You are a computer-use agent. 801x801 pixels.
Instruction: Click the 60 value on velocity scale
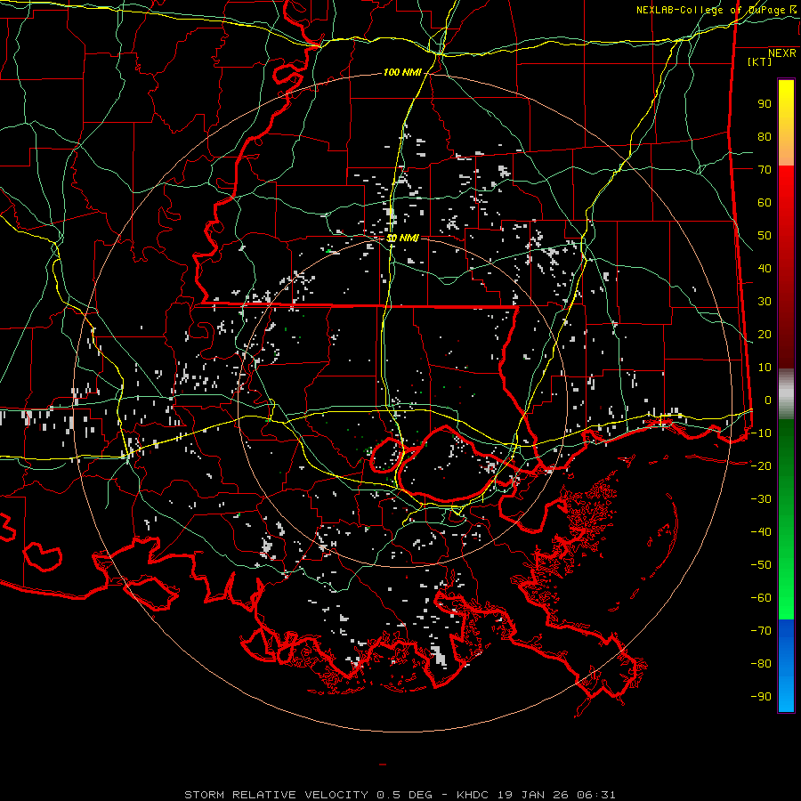[765, 202]
